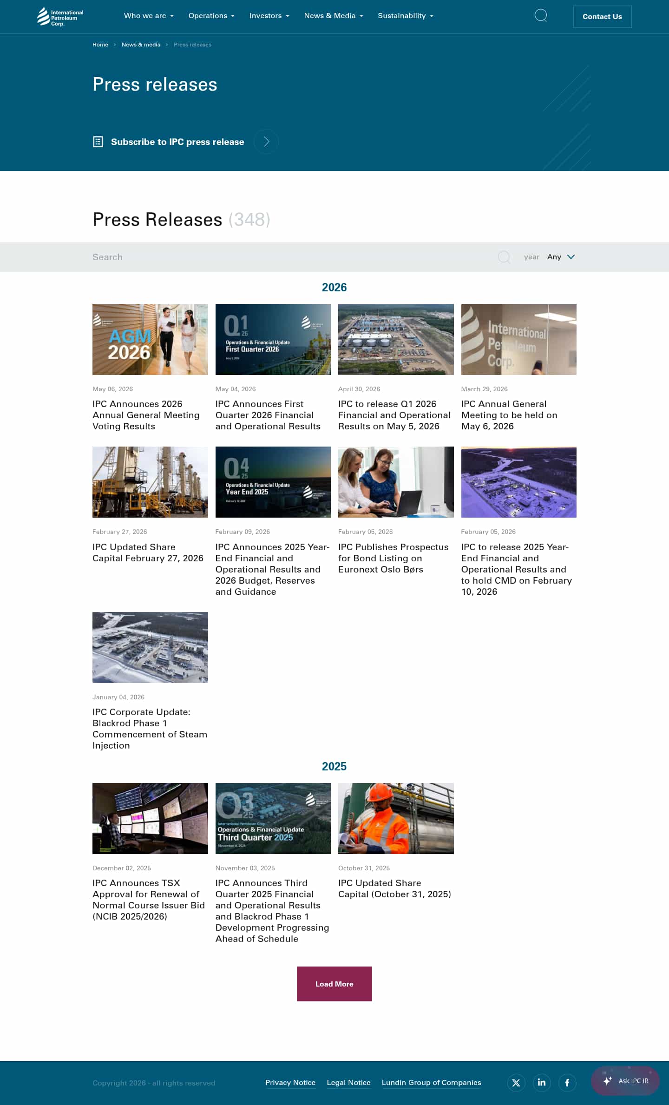Open IPC Announces 2026 AGM Voting Results
669x1105 pixels.
point(146,415)
